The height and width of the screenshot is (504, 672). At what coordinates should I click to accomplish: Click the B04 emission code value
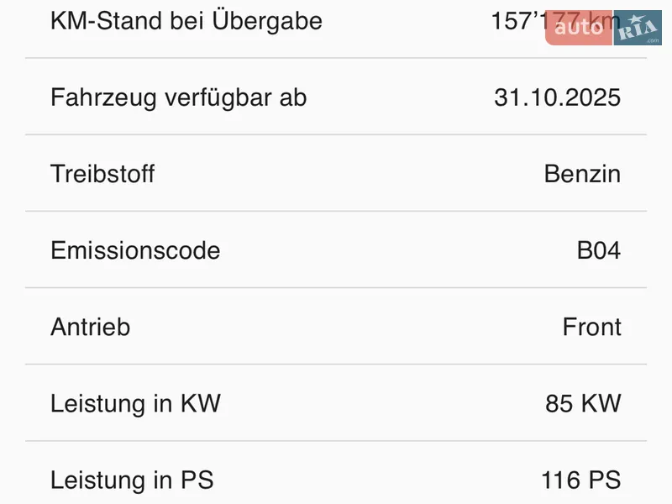(599, 250)
